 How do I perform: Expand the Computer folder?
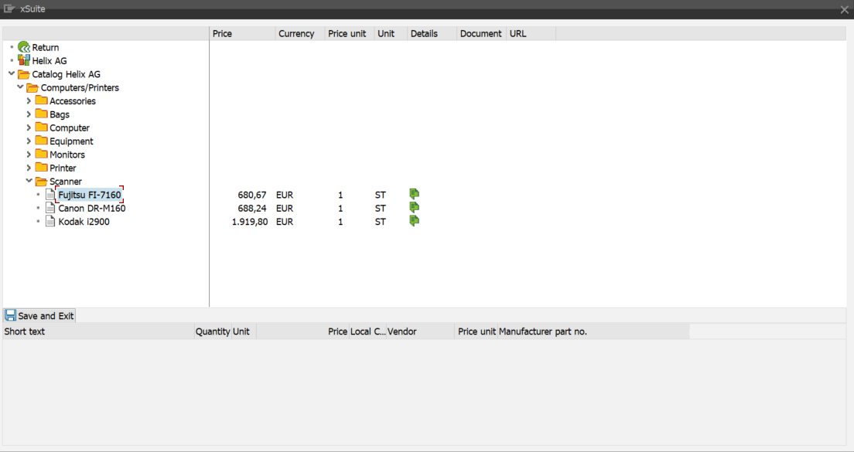pos(29,127)
